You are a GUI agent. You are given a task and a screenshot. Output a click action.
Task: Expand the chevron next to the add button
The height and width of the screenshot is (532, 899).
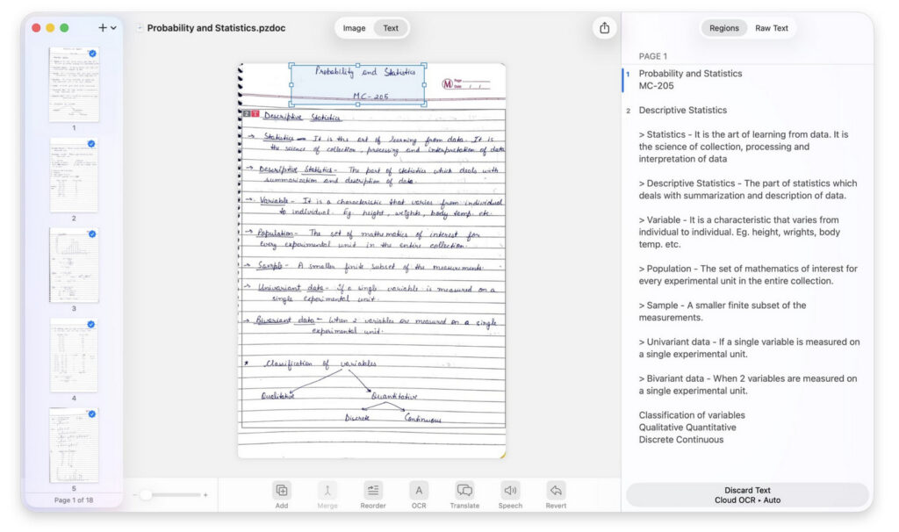tap(113, 28)
